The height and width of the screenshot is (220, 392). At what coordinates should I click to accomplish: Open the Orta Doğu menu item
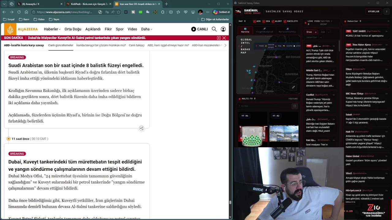tap(73, 29)
